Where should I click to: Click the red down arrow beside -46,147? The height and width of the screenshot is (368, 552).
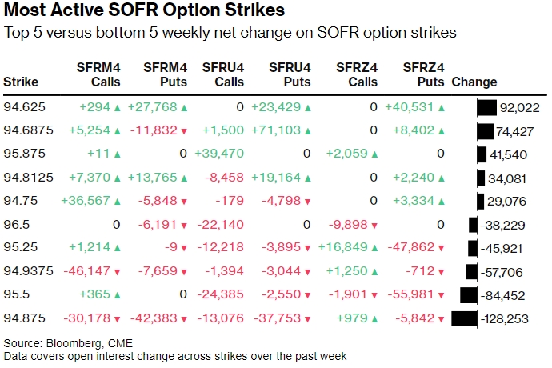(118, 272)
